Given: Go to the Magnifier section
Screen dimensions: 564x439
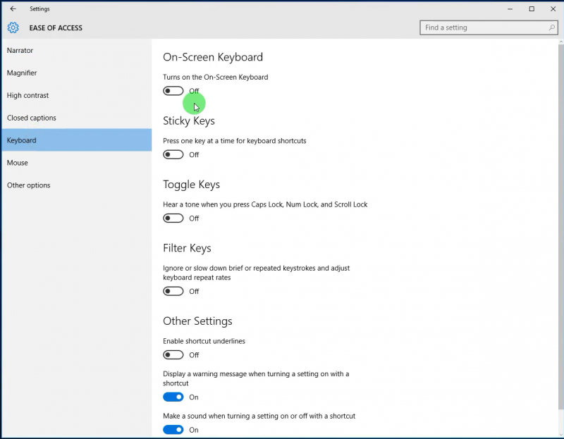Looking at the screenshot, I should point(22,73).
